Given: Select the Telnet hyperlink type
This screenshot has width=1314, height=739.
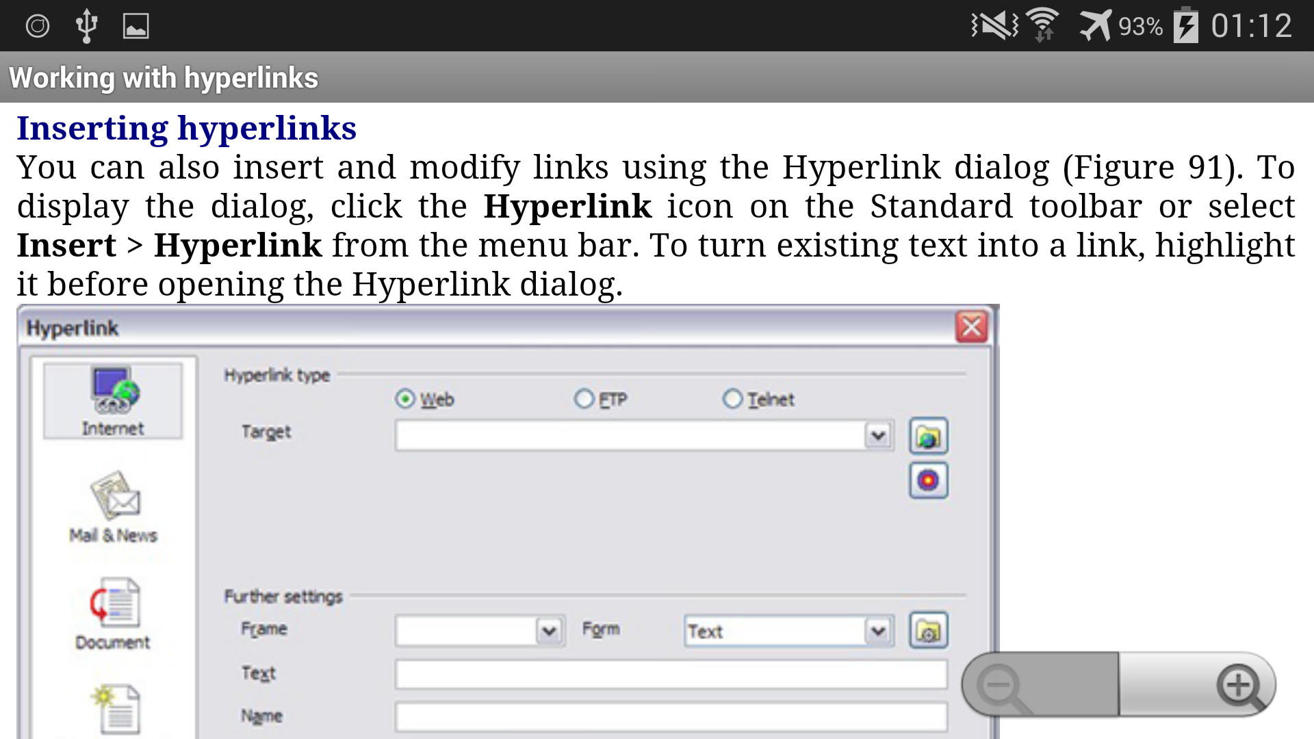Looking at the screenshot, I should 734,399.
